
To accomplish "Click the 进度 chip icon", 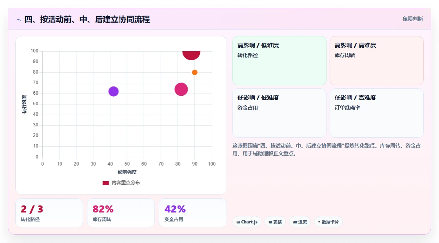I will (x=295, y=222).
